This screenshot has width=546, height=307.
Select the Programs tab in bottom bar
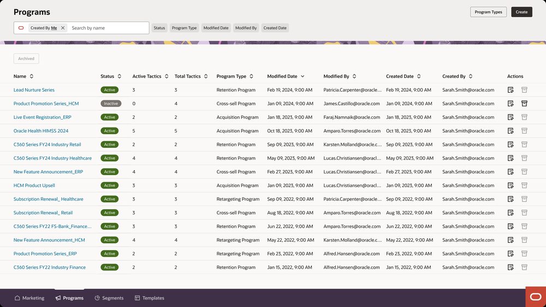tap(70, 298)
